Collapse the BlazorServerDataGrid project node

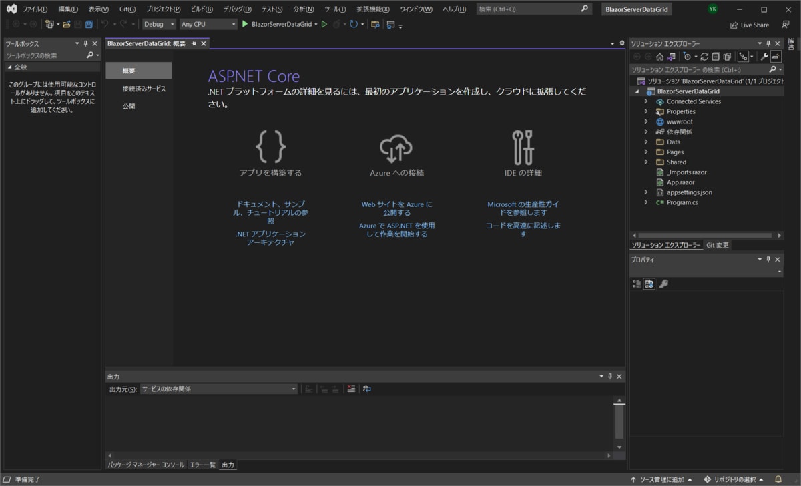coord(637,91)
